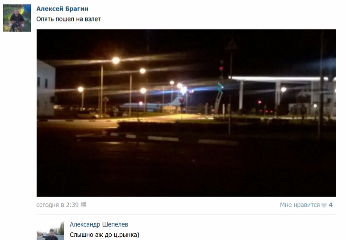Show the like count number 4
The width and height of the screenshot is (346, 240).
pos(330,205)
